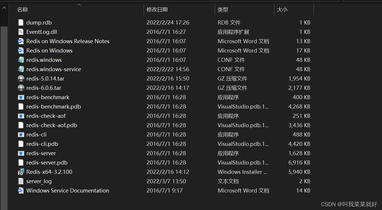The image size is (382, 210).
Task: Click the Windows Installer type cell
Action: pyautogui.click(x=242, y=172)
